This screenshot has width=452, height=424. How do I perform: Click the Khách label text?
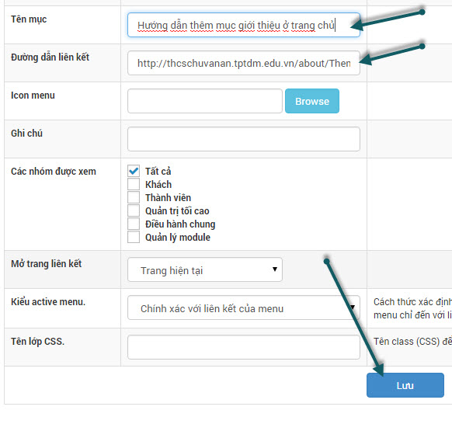(x=158, y=185)
